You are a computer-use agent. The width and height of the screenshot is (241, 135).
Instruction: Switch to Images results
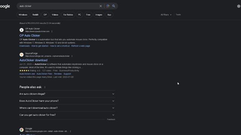coord(99,15)
